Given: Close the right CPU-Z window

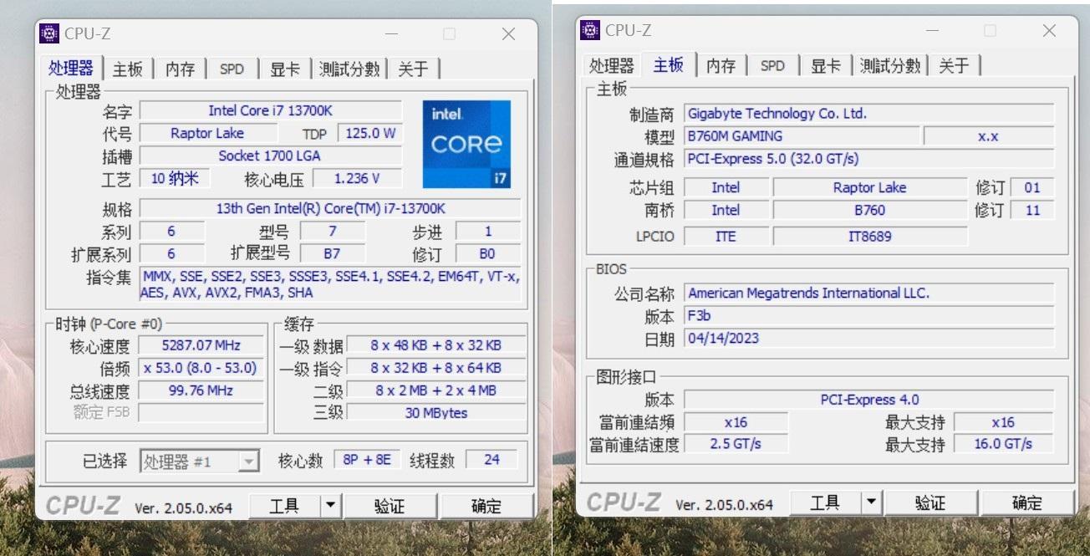Looking at the screenshot, I should tap(1049, 31).
